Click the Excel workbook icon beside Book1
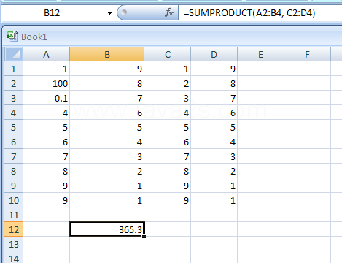 point(12,37)
